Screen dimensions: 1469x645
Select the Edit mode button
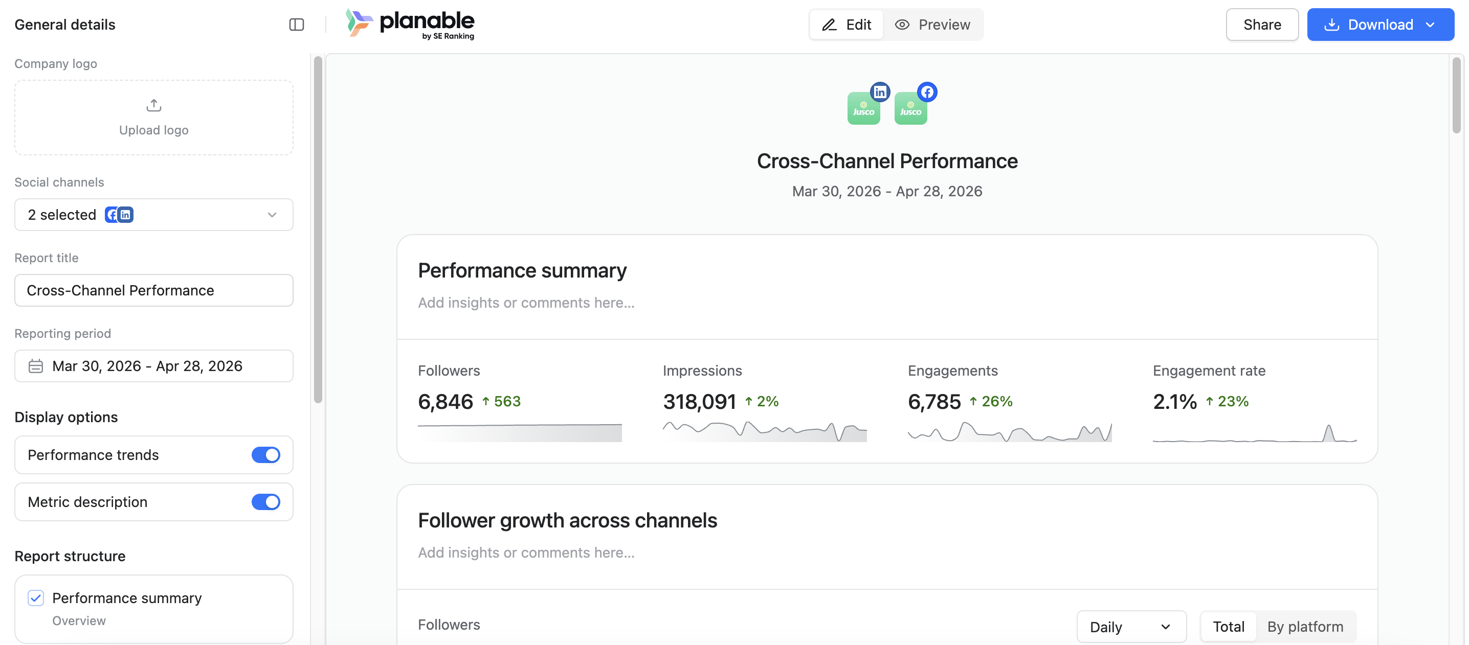pos(847,25)
